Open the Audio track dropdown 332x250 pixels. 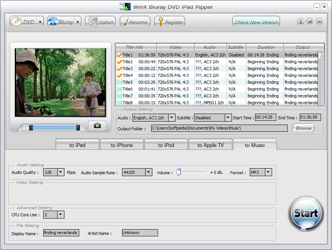coord(172,117)
